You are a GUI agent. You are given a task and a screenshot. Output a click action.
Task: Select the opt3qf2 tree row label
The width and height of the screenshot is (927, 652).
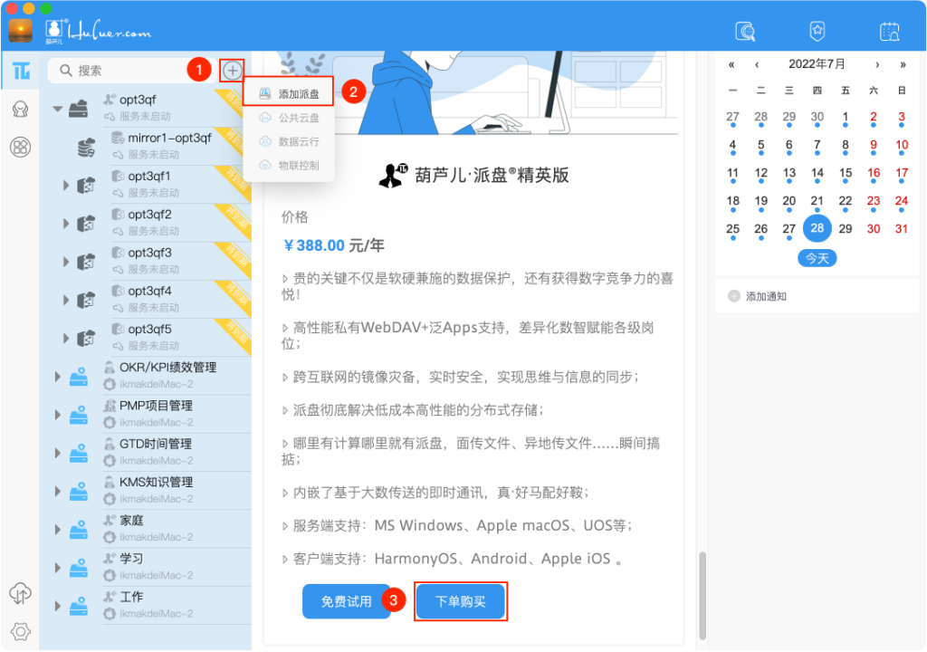(x=149, y=215)
